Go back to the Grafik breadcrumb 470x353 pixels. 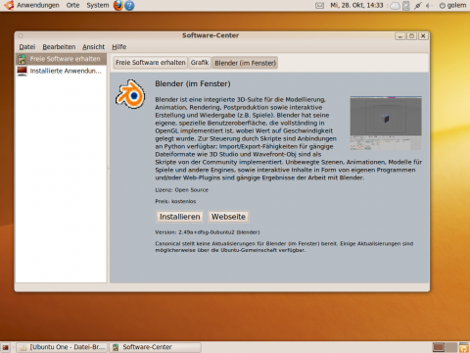pos(200,63)
